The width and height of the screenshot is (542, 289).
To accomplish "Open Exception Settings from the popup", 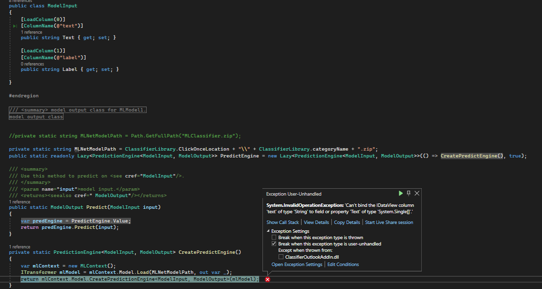I will tap(297, 264).
